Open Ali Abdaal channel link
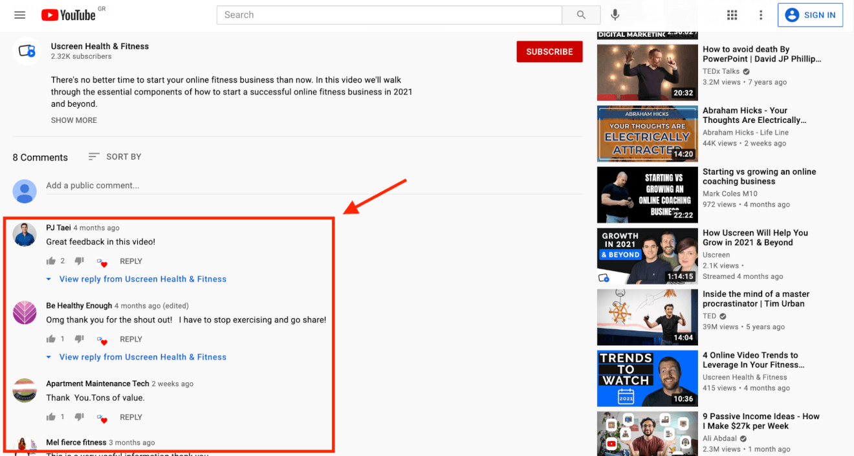Screen dimensions: 854x456 tap(721, 439)
